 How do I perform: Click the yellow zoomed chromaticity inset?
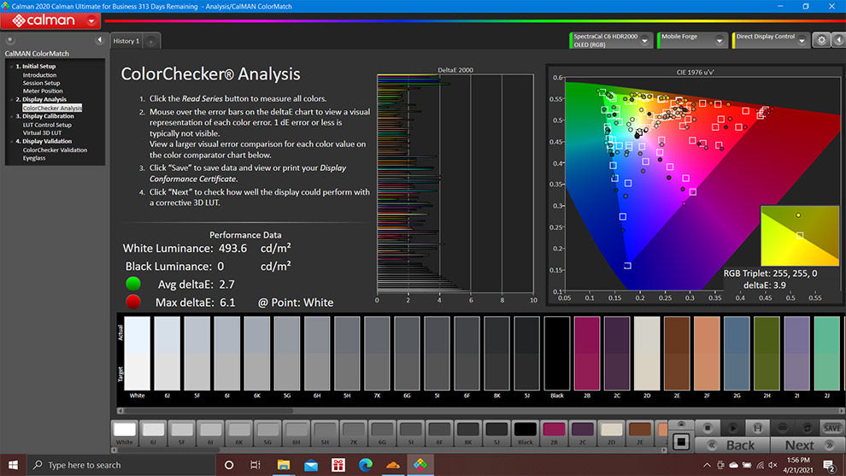[x=800, y=235]
